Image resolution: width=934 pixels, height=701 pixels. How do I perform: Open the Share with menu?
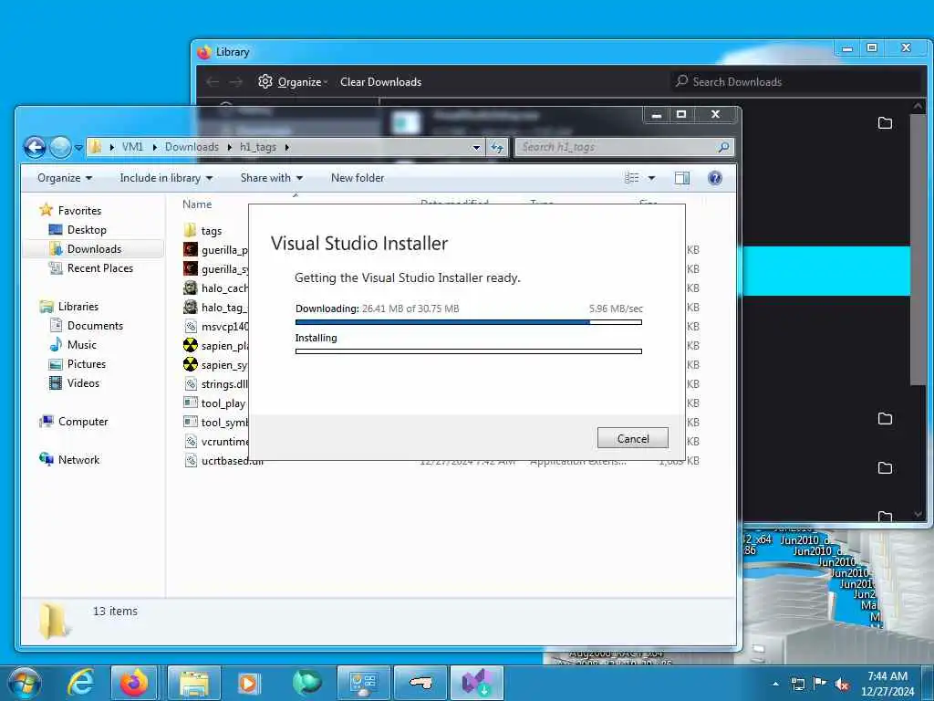coord(272,178)
